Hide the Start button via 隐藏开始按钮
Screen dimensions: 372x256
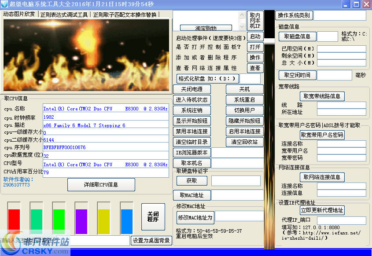[245, 121]
